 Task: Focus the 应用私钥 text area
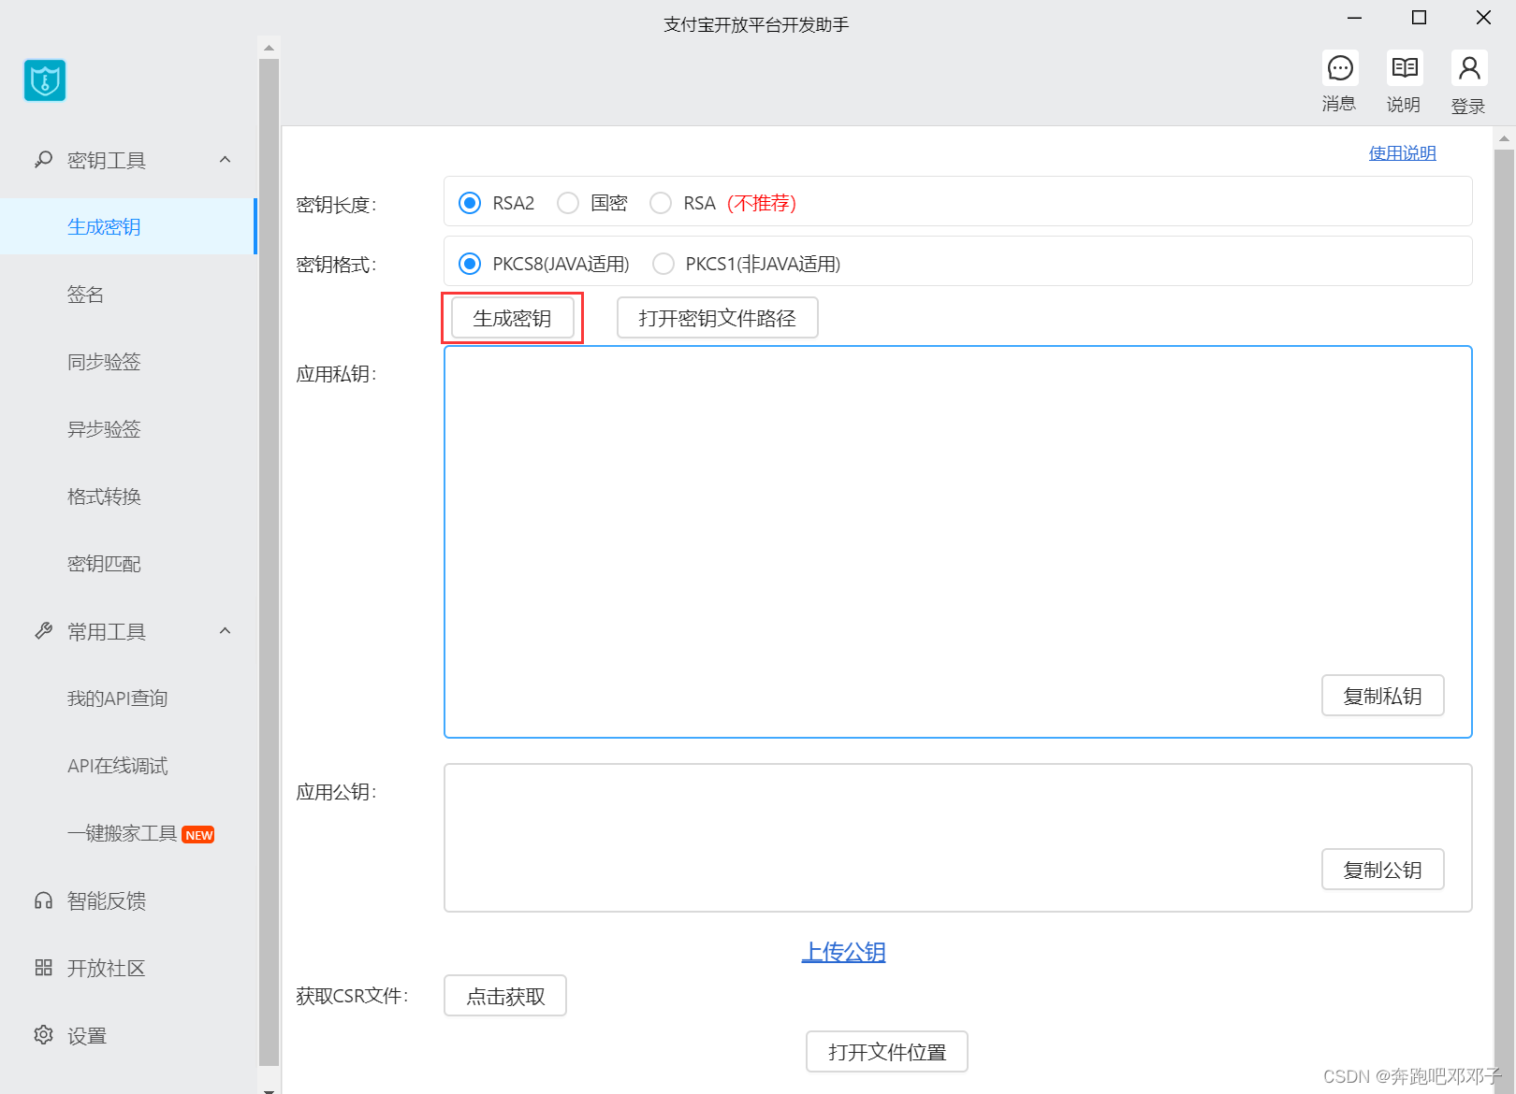pyautogui.click(x=958, y=542)
